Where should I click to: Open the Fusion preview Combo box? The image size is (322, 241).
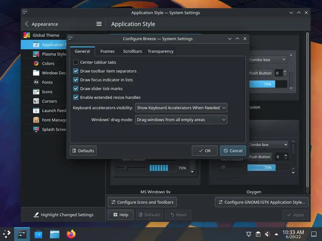point(268,60)
